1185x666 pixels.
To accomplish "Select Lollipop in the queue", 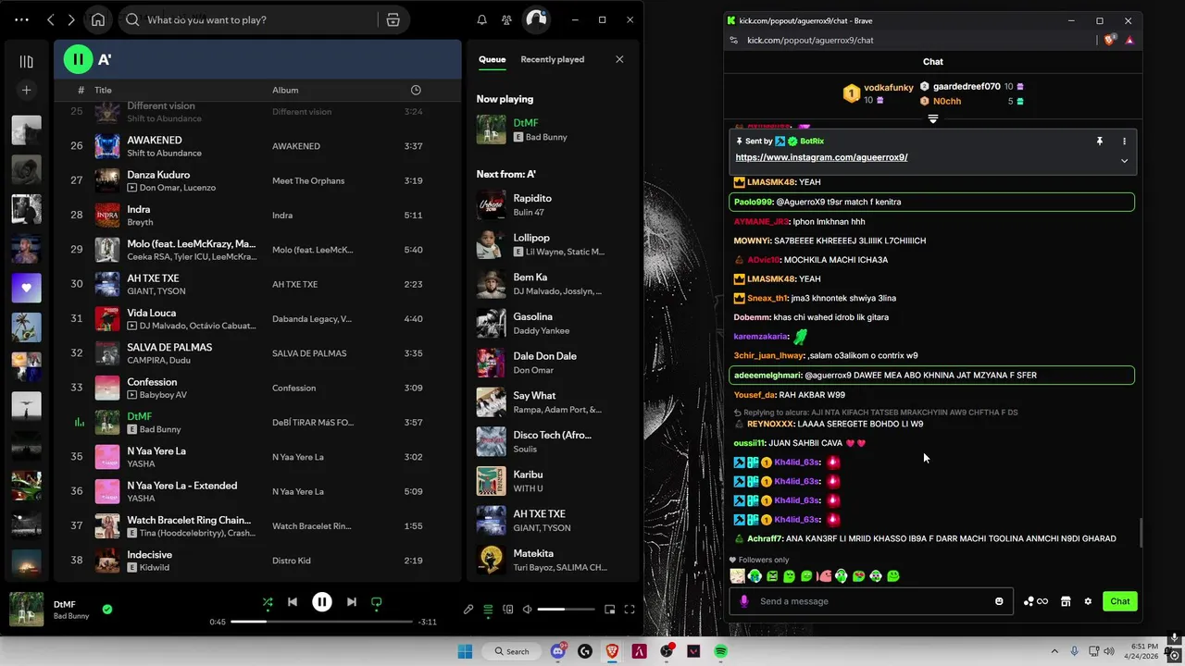I will click(x=551, y=244).
